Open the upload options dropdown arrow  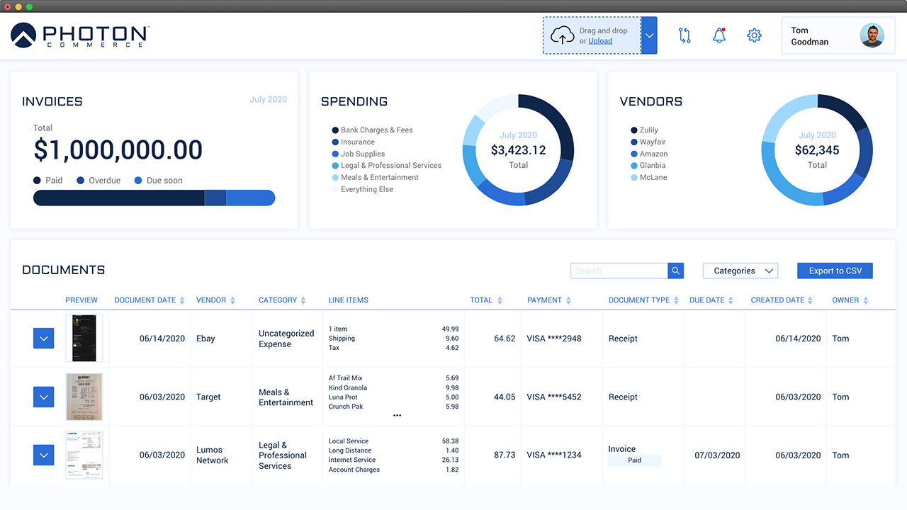point(649,35)
